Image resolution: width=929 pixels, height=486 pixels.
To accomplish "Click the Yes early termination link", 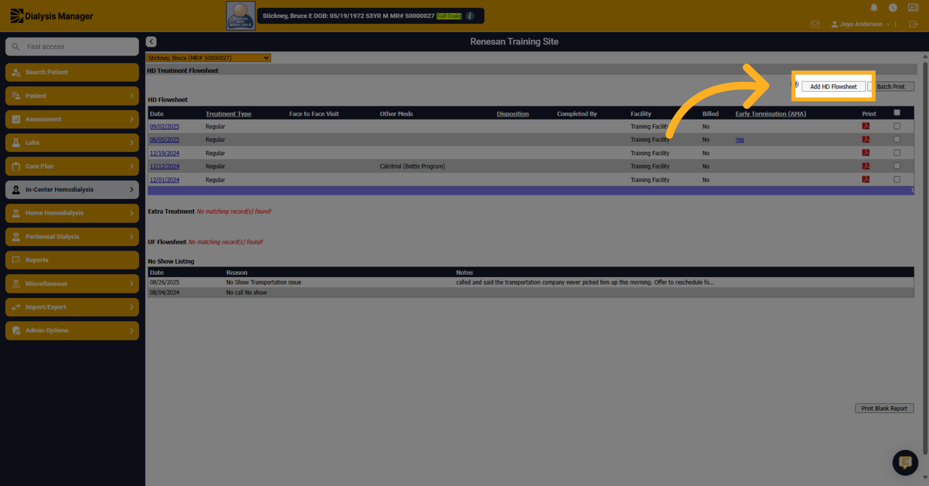I will [x=739, y=140].
